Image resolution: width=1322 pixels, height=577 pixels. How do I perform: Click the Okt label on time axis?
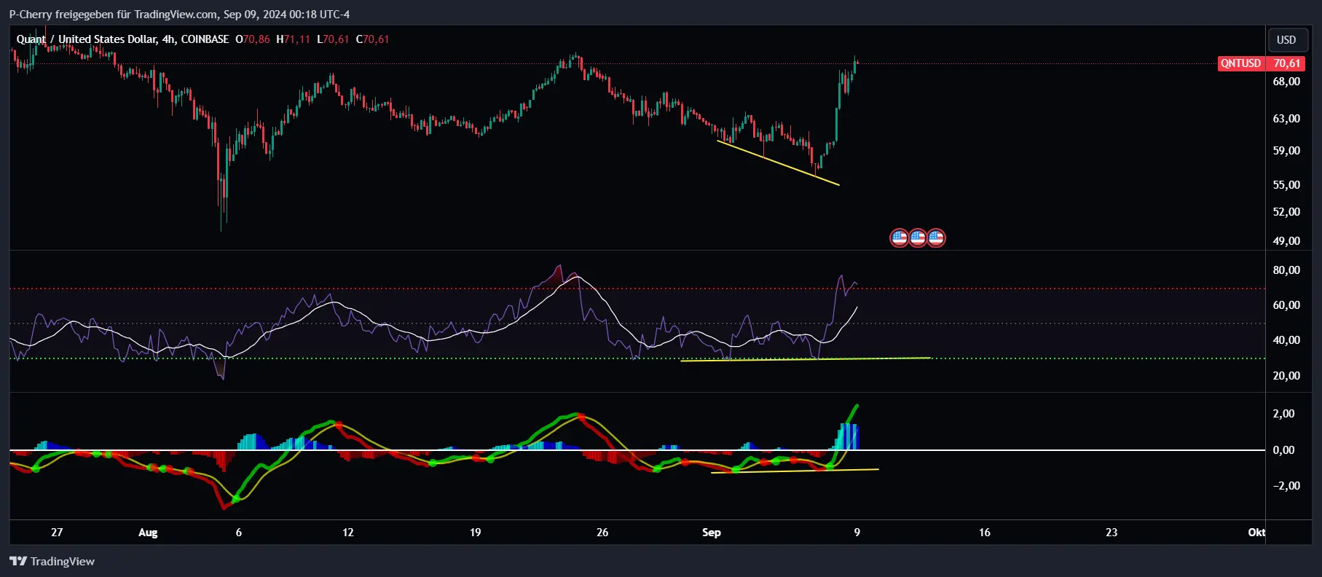1256,533
